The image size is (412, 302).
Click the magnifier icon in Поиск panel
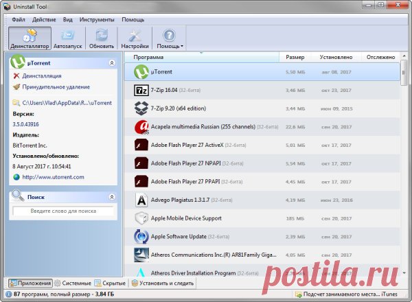(x=18, y=196)
